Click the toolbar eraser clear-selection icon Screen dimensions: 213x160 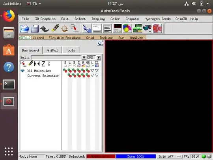tap(55, 28)
